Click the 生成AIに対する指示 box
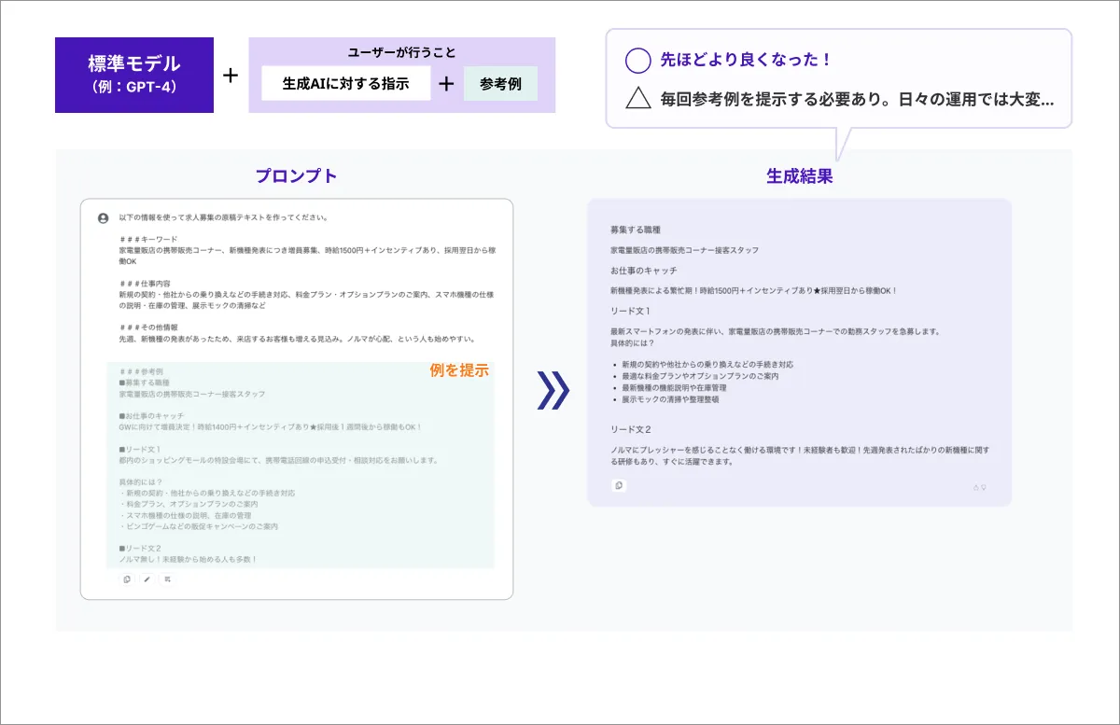This screenshot has height=725, width=1120. [346, 83]
